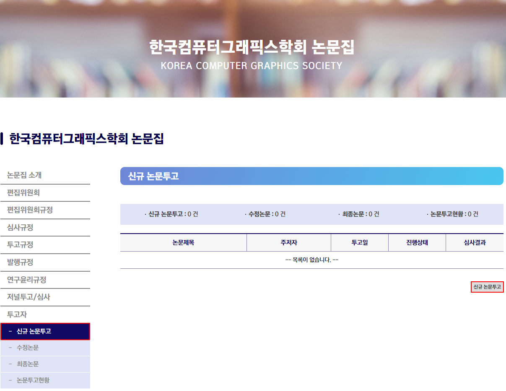
Task: Open the 수정논문 submenu item
Action: click(45, 348)
